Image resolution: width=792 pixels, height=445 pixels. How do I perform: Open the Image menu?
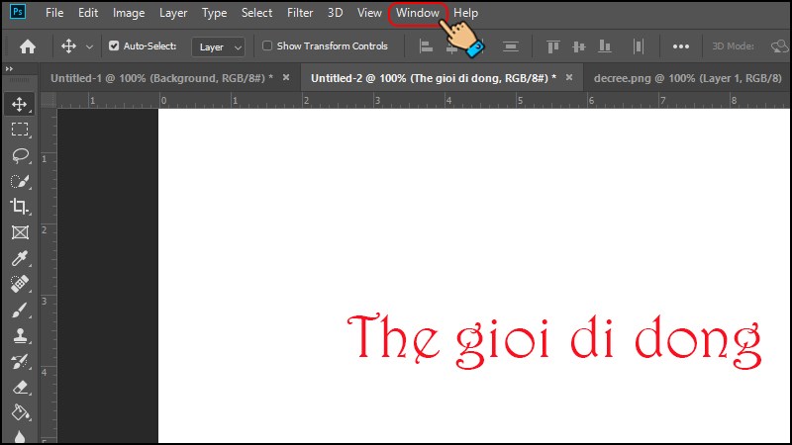[x=129, y=13]
